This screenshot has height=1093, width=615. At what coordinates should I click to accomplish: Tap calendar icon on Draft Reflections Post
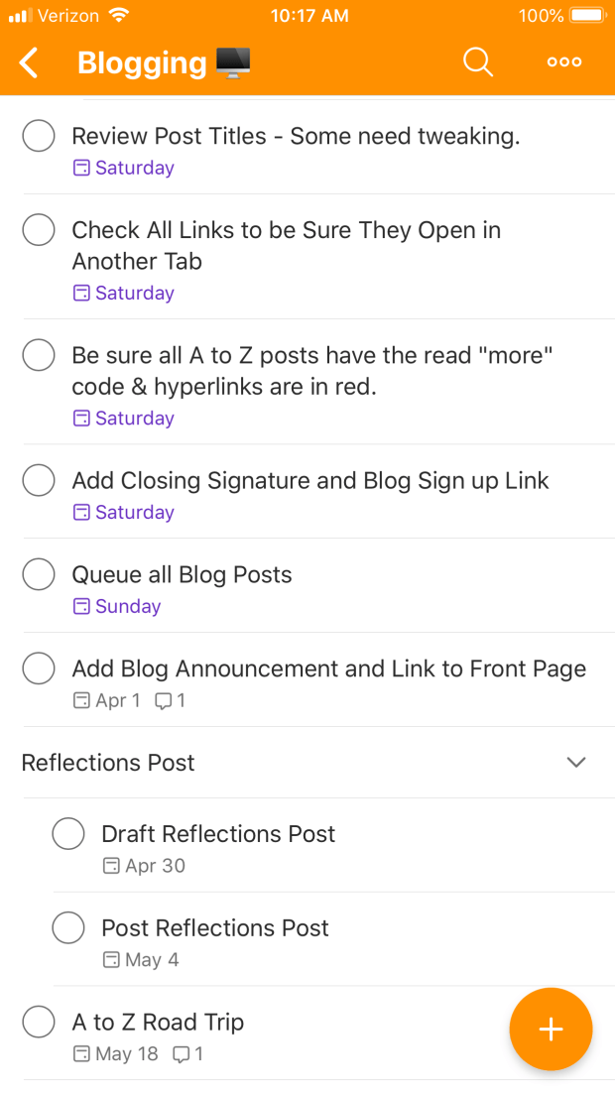coord(111,866)
